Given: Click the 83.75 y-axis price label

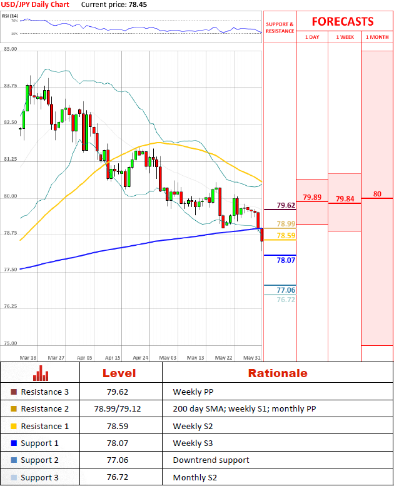Looking at the screenshot, I should coord(10,86).
